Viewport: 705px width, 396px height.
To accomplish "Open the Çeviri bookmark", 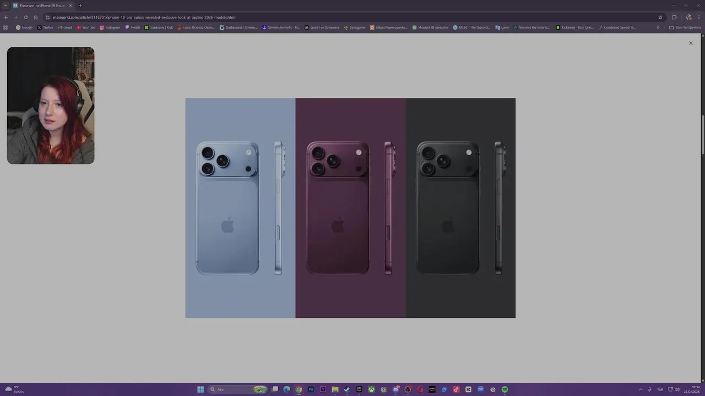I will [502, 27].
